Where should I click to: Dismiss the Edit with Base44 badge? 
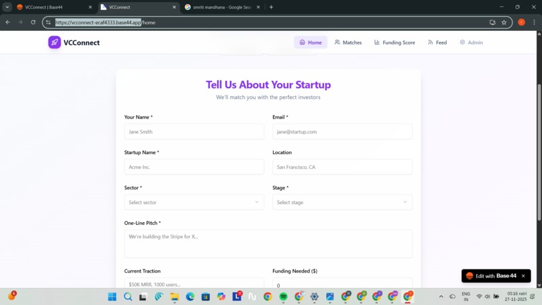coord(523,276)
